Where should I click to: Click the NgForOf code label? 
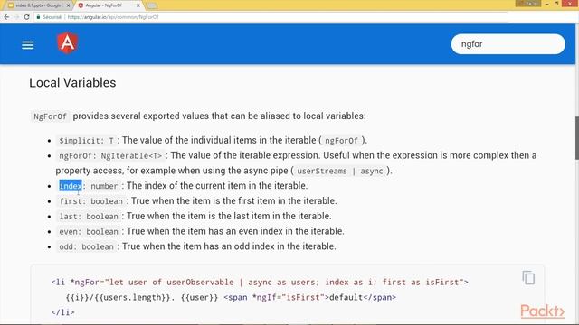point(51,116)
